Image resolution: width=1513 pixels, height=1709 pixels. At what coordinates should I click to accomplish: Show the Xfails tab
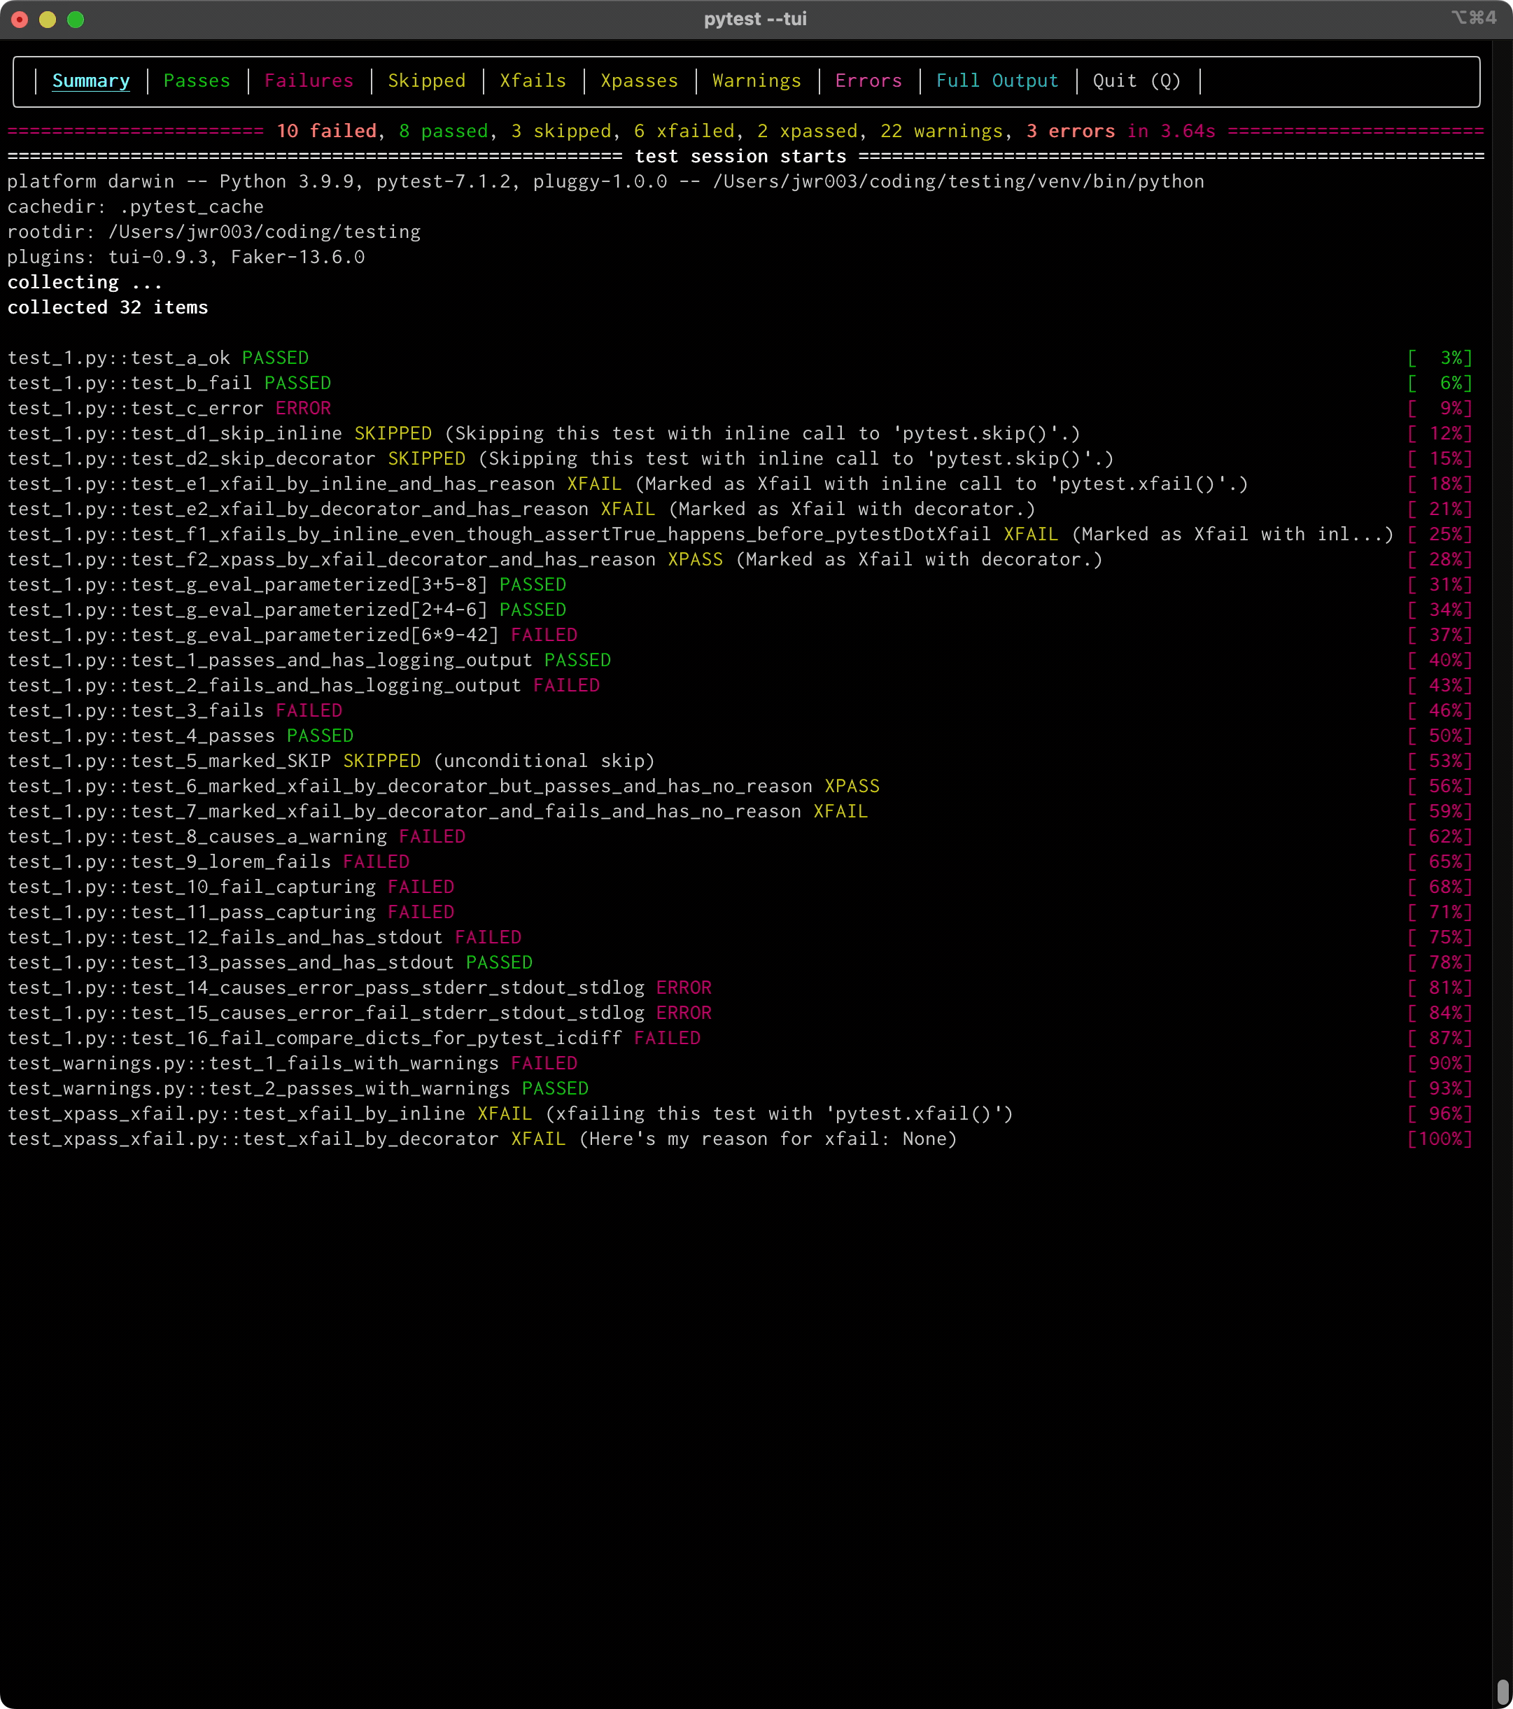coord(533,81)
